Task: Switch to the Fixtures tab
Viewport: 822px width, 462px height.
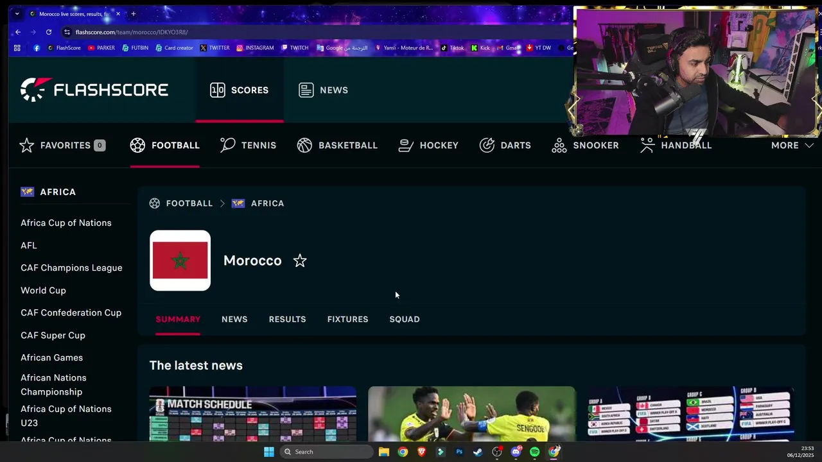Action: (347, 319)
